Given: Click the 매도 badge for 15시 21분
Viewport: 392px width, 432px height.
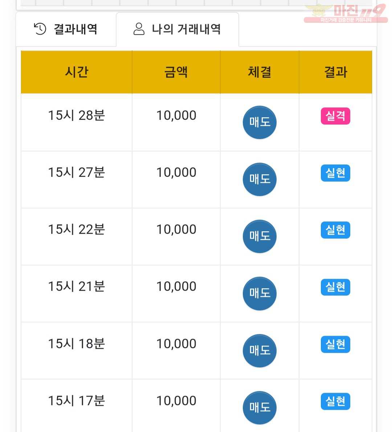Looking at the screenshot, I should point(260,293).
